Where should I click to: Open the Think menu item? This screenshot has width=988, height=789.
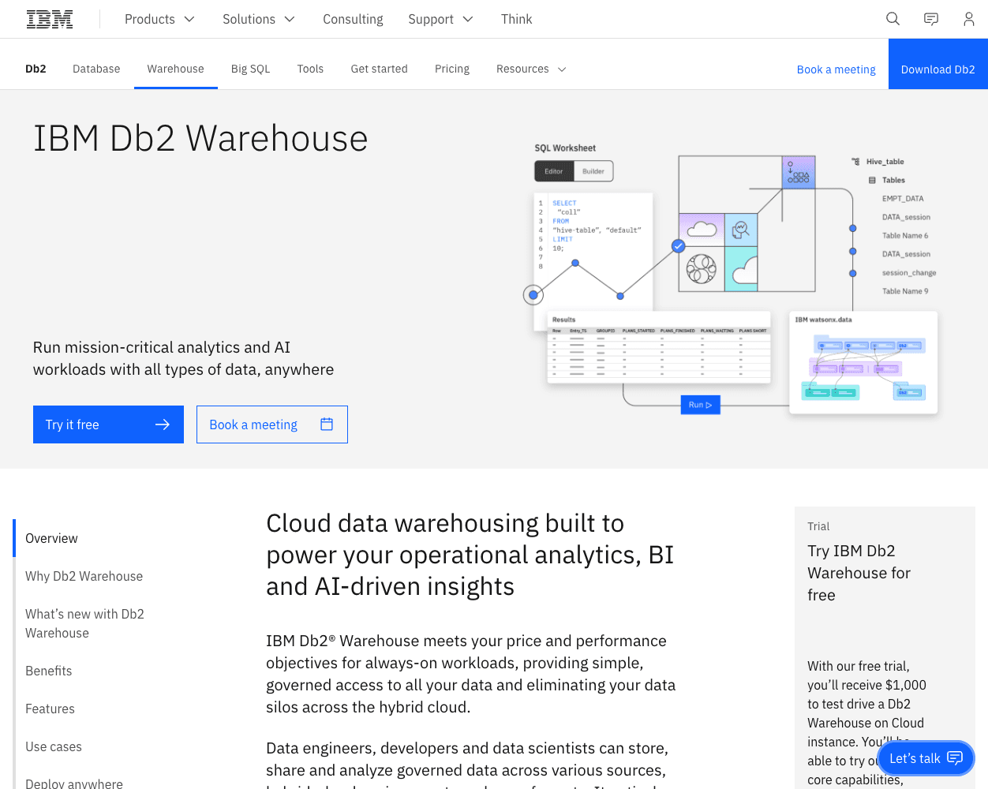[x=517, y=19]
